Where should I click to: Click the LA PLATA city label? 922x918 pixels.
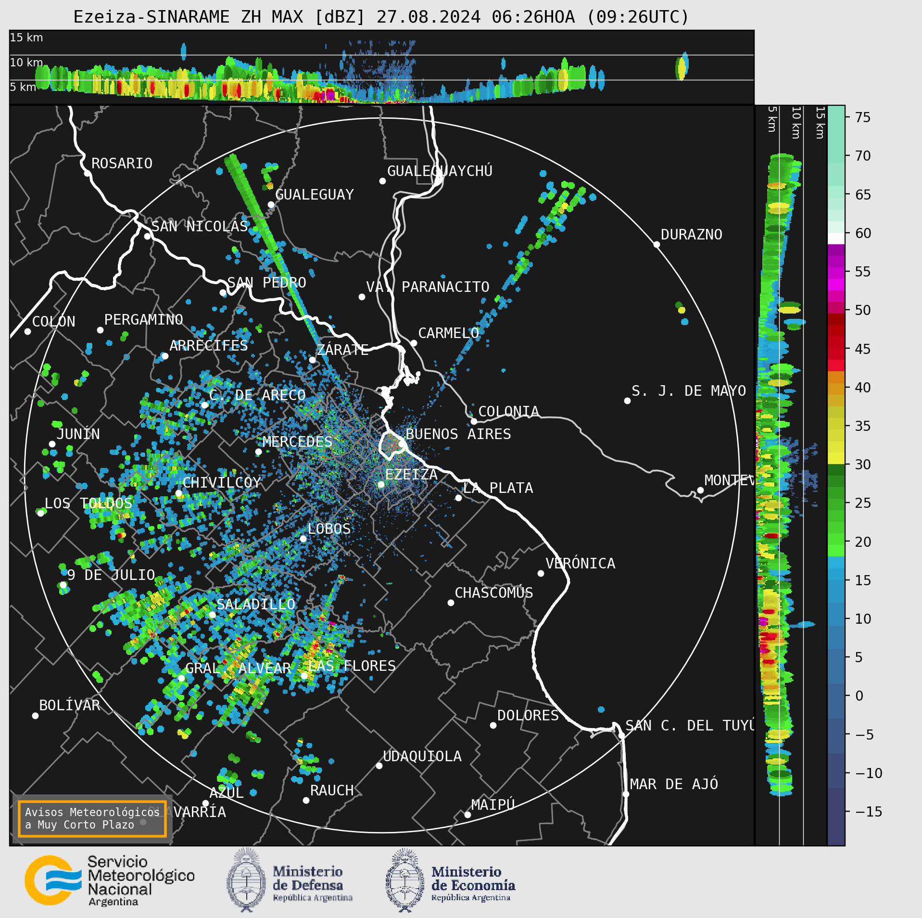click(498, 488)
